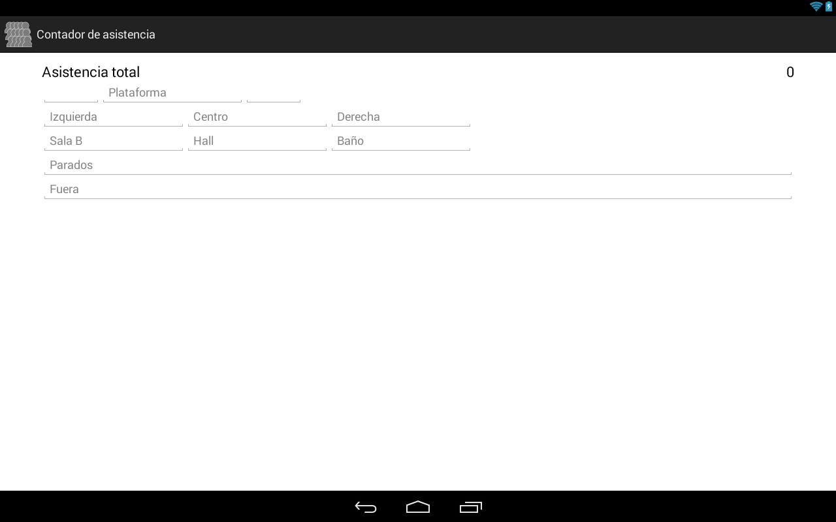Tap the Wi-Fi status icon
This screenshot has height=522, width=836.
point(816,7)
